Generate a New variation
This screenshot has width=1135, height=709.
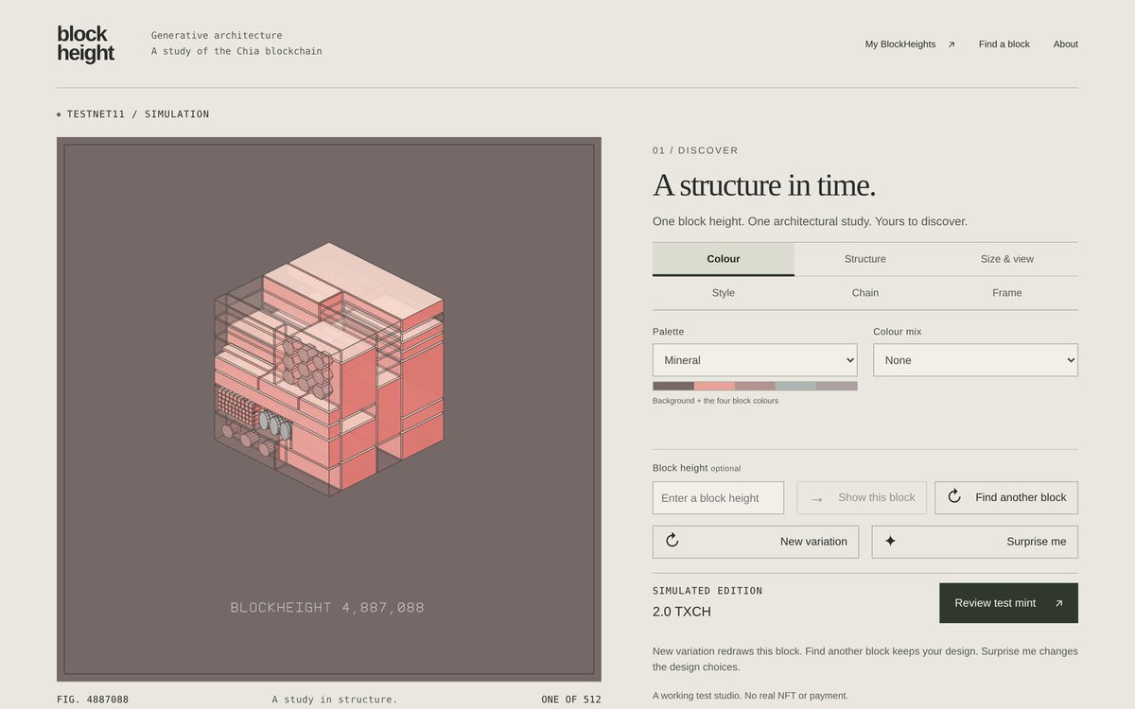(756, 542)
